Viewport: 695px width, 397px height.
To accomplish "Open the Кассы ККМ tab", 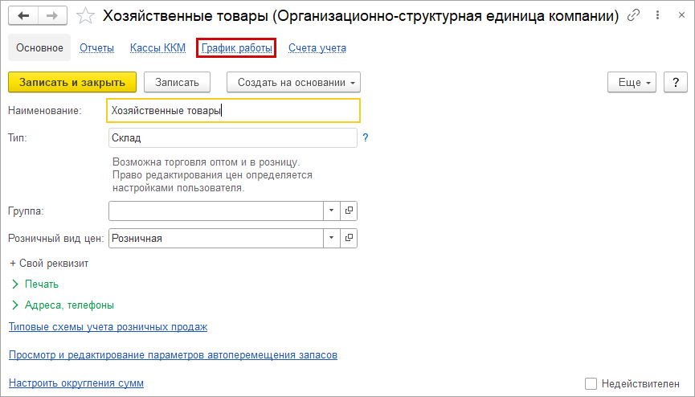I will tap(157, 48).
